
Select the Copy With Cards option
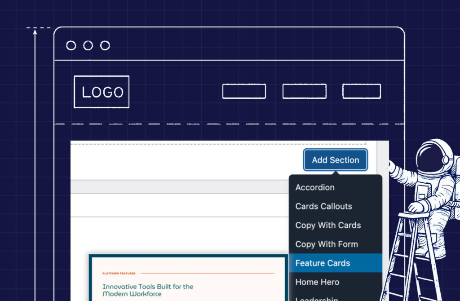(x=328, y=226)
